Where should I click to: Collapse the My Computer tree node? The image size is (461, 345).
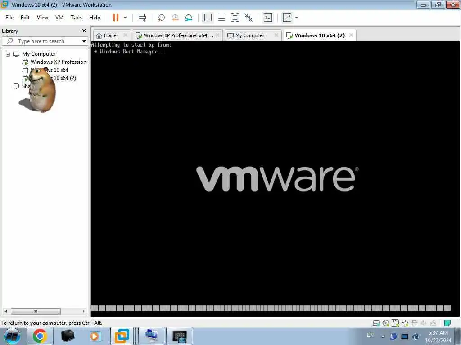[8, 54]
